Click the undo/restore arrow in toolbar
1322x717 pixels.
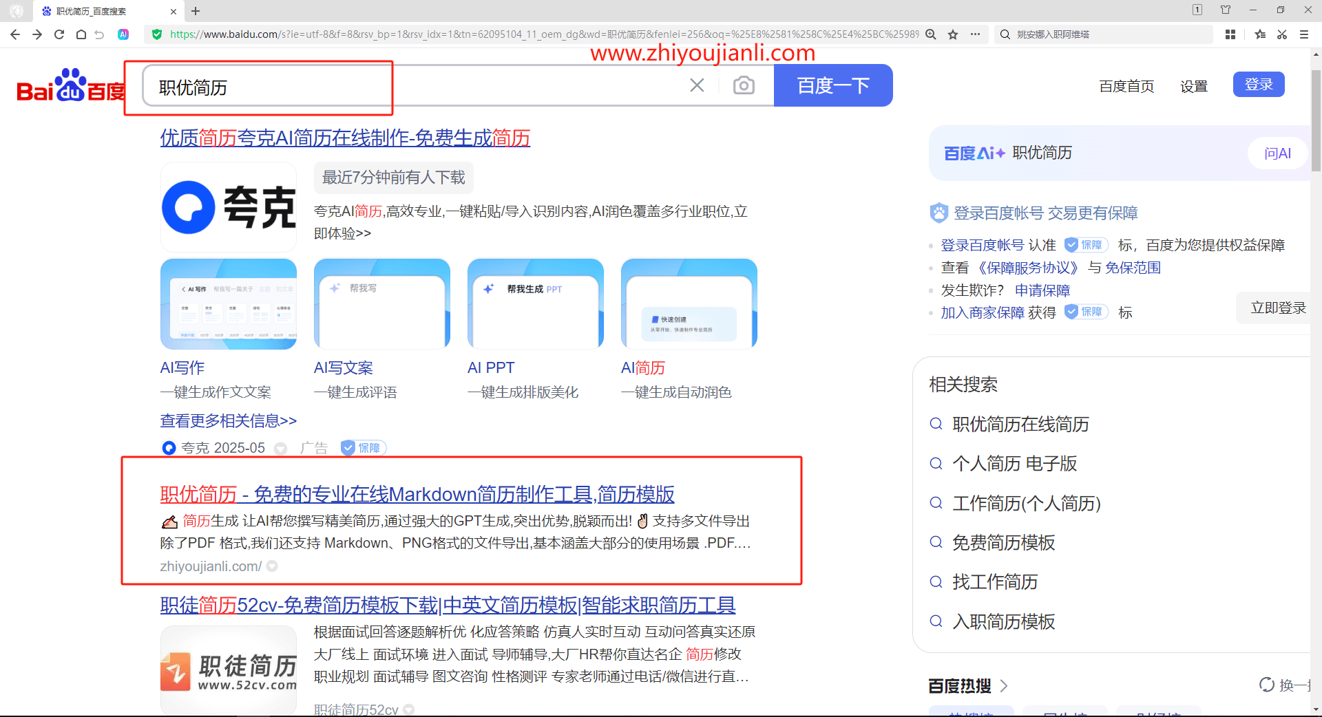coord(100,34)
